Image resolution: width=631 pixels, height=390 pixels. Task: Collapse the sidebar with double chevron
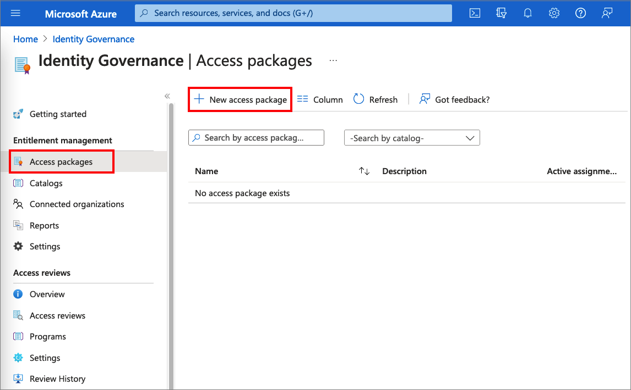pos(167,96)
